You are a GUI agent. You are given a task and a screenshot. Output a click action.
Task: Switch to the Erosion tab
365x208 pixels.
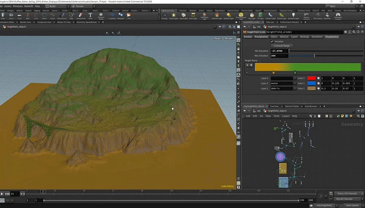[x=248, y=37]
